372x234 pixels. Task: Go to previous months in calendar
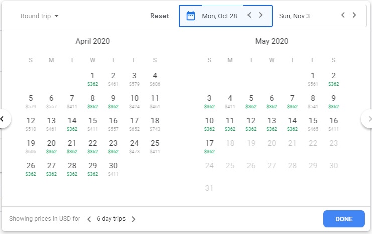[3, 119]
